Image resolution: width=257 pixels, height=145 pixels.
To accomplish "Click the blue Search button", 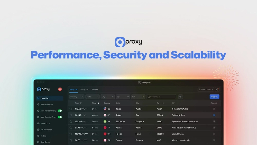I will [214, 97].
